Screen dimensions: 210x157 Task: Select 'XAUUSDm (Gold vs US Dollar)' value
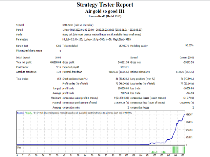click(x=78, y=25)
